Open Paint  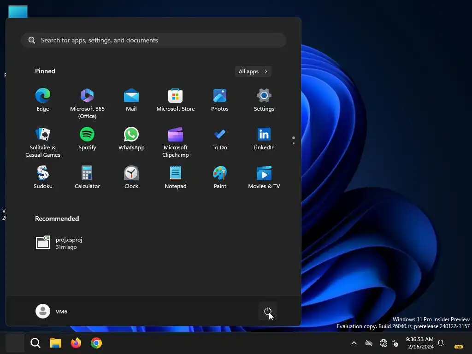(x=220, y=177)
